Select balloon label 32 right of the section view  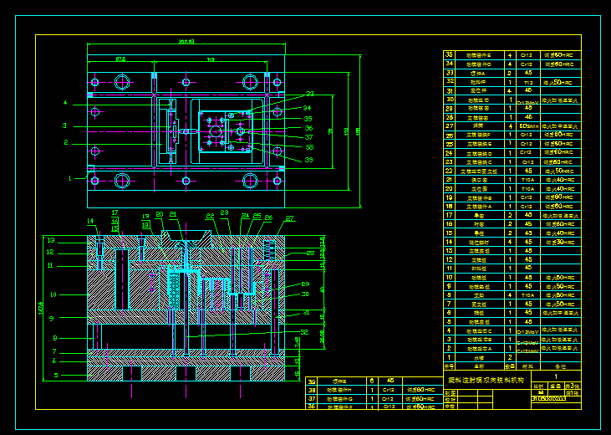tap(304, 332)
